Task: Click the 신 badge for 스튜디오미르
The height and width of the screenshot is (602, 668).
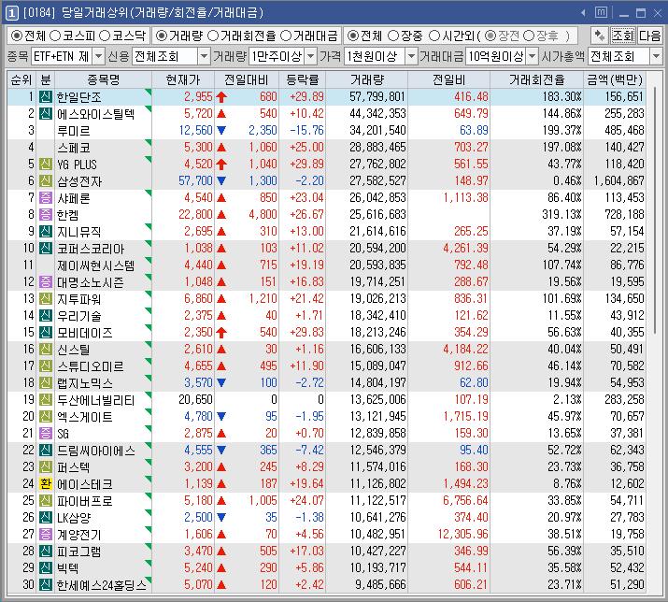Action: point(46,365)
